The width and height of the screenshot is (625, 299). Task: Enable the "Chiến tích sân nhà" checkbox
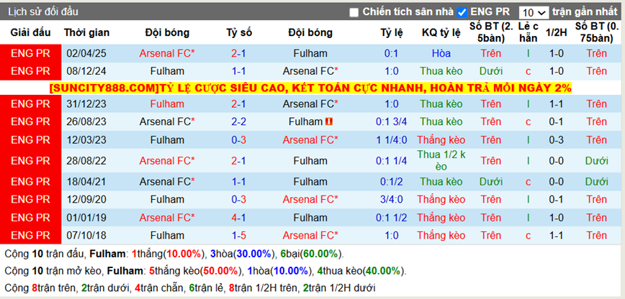point(354,12)
